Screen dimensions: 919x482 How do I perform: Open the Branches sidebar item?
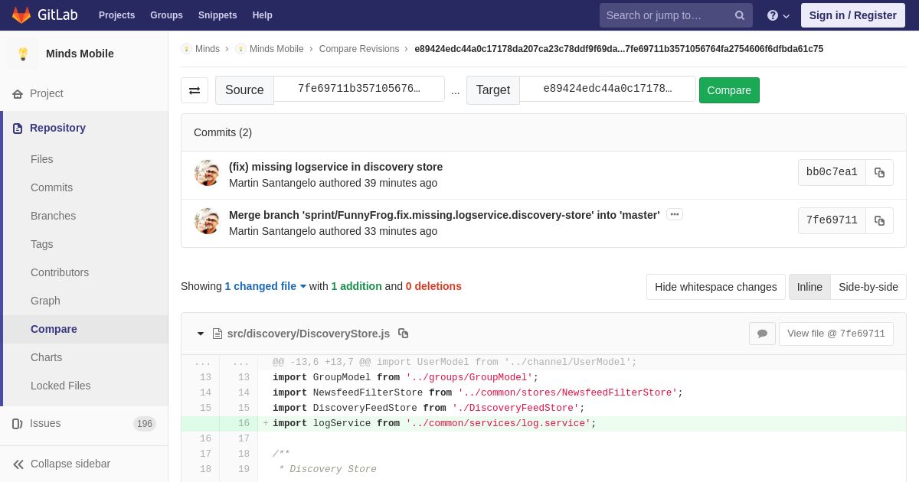(x=53, y=216)
